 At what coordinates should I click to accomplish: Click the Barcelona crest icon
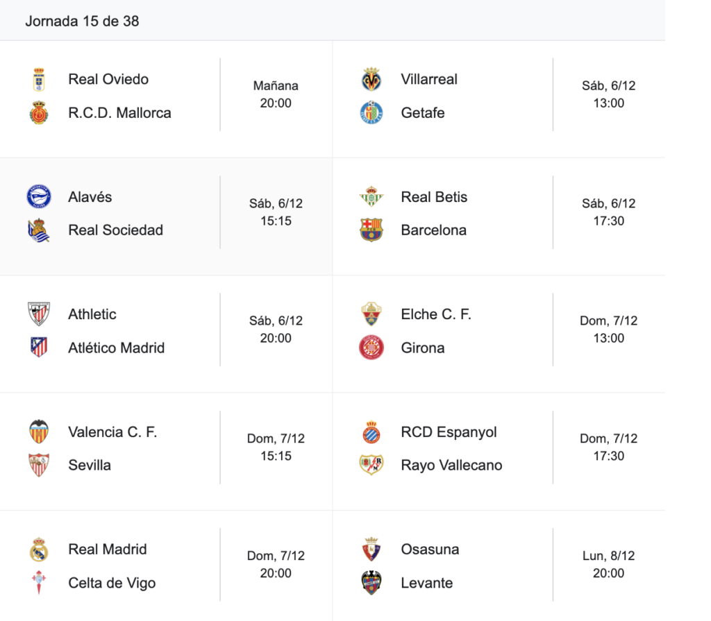pyautogui.click(x=371, y=230)
